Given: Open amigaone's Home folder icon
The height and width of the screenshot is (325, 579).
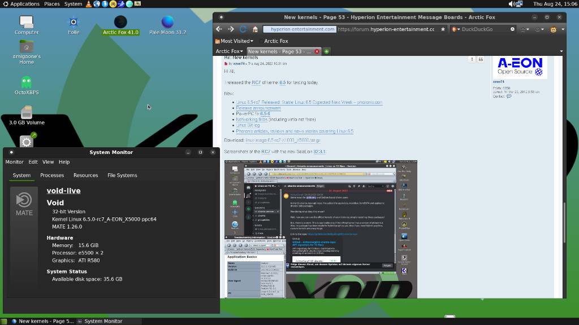Looking at the screenshot, I should point(27,52).
